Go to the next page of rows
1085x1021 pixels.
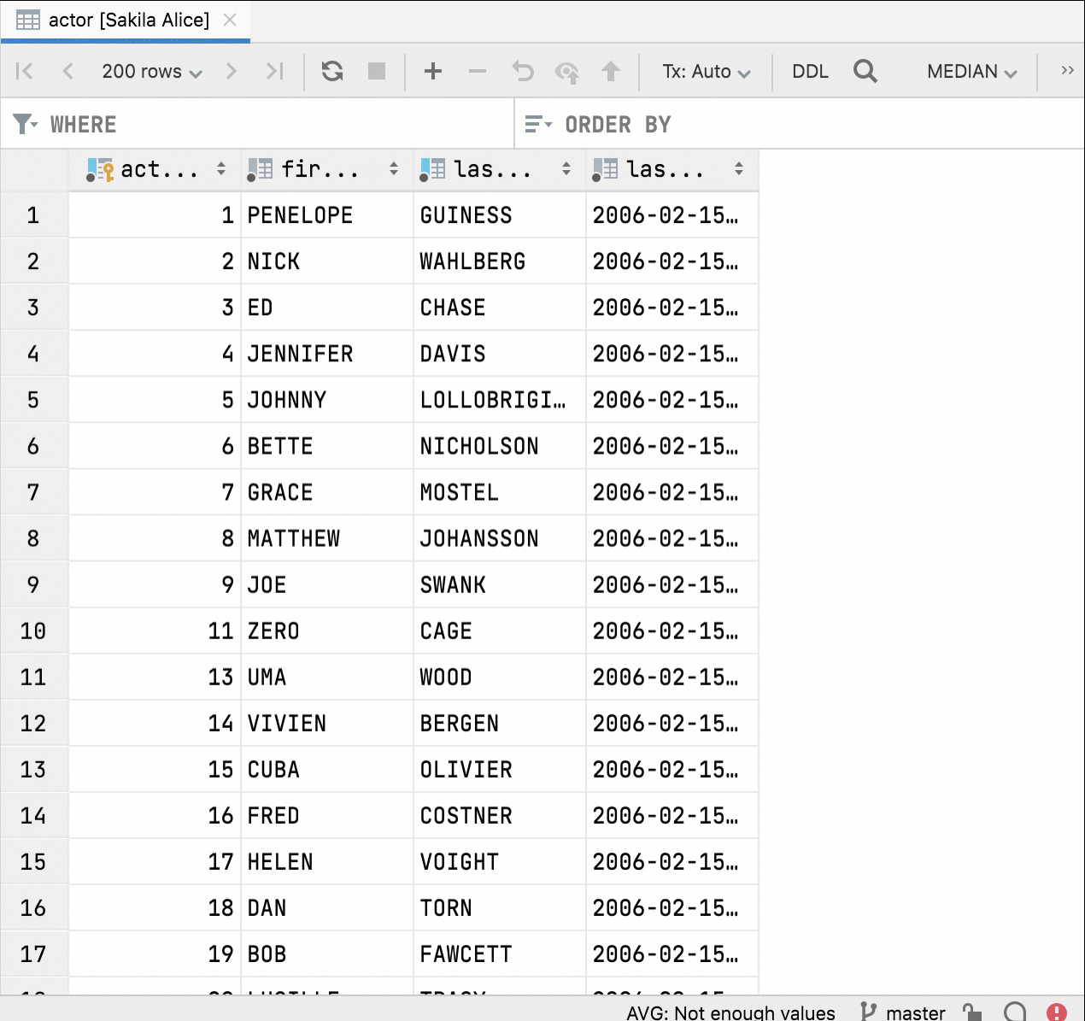pyautogui.click(x=231, y=71)
